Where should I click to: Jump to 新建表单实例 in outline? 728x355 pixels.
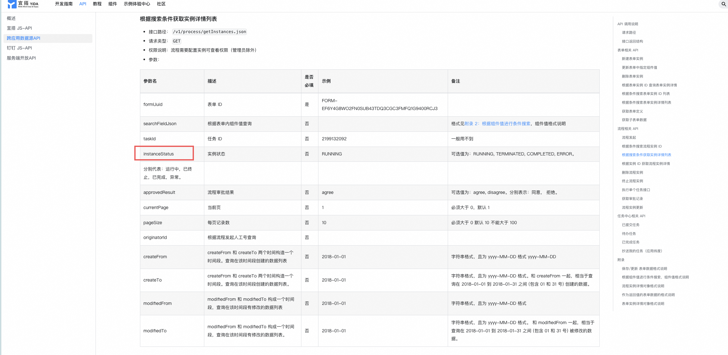632,59
